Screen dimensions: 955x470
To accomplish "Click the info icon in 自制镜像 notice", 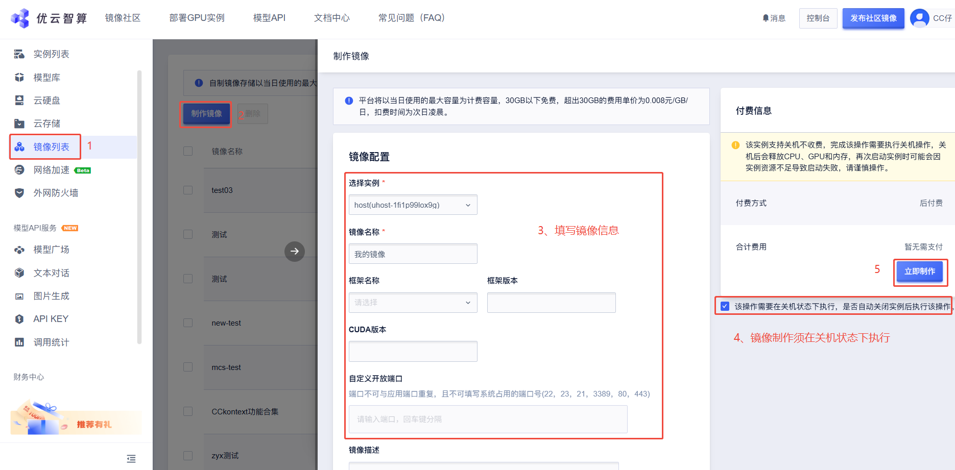I will click(x=199, y=83).
